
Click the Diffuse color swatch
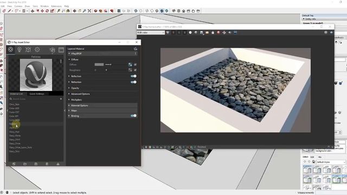99,64
